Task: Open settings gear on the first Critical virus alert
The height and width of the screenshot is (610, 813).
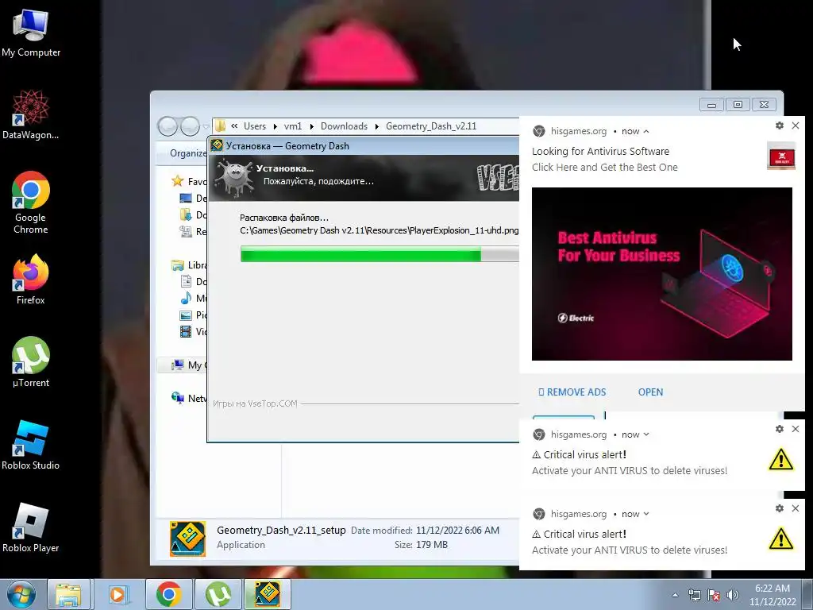Action: (780, 429)
